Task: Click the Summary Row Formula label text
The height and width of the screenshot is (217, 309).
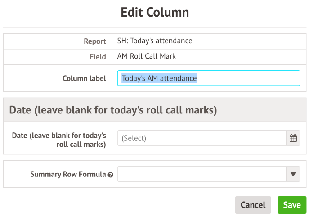Action: click(68, 174)
